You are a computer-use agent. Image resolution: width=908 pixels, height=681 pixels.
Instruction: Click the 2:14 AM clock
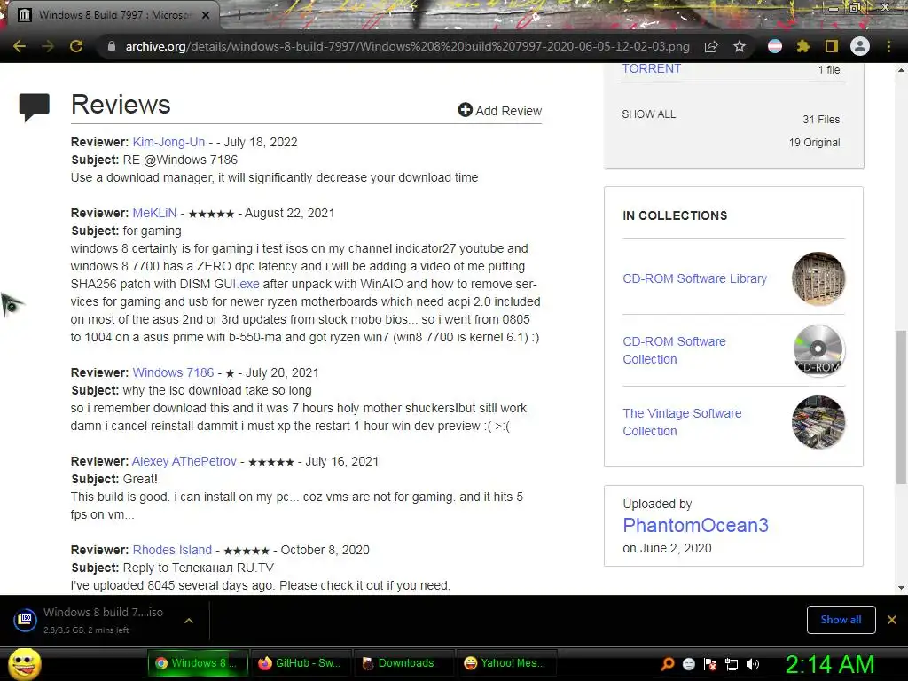point(830,664)
